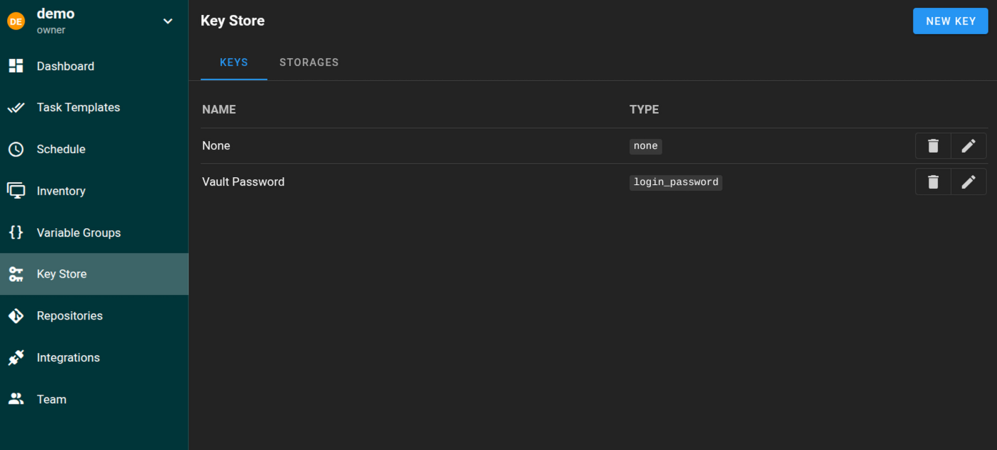The width and height of the screenshot is (997, 450).
Task: Edit the None key with pencil icon
Action: point(969,146)
